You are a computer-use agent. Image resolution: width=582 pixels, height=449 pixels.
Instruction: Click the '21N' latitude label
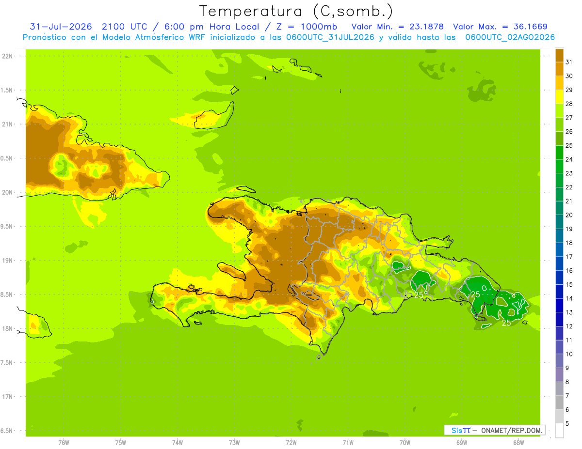pos(7,124)
